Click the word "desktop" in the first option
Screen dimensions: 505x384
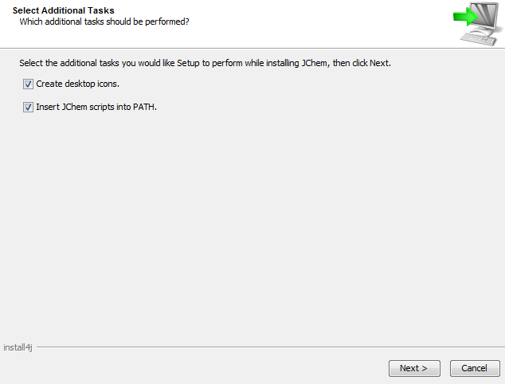tap(80, 84)
